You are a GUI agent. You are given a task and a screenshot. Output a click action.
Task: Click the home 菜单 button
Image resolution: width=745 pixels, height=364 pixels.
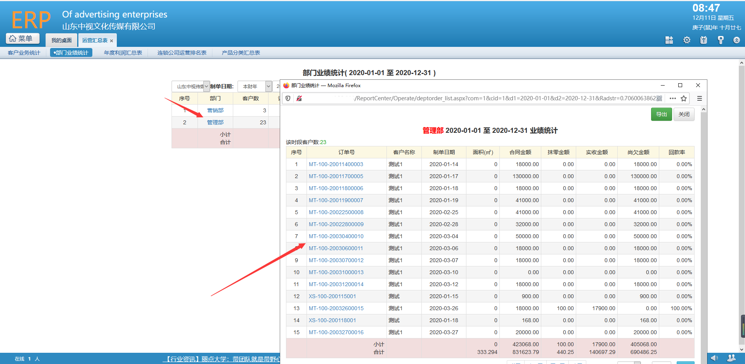click(23, 38)
